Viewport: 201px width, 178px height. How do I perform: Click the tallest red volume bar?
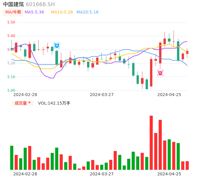tap(151, 143)
